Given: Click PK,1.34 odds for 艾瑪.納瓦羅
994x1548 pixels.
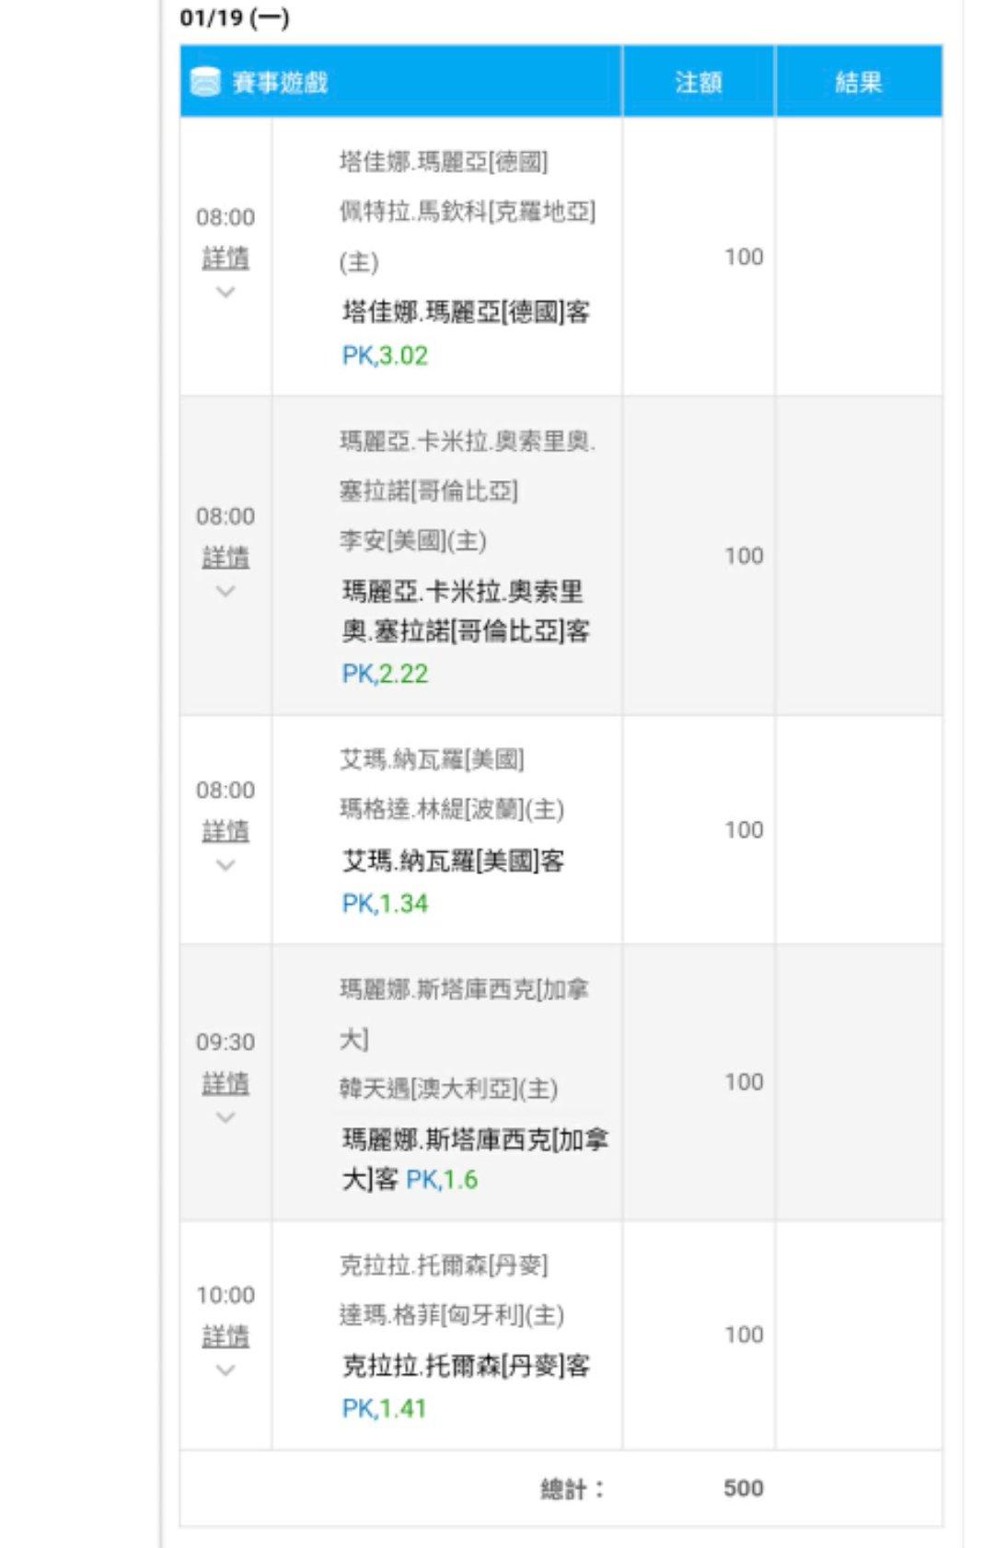Looking at the screenshot, I should point(385,904).
